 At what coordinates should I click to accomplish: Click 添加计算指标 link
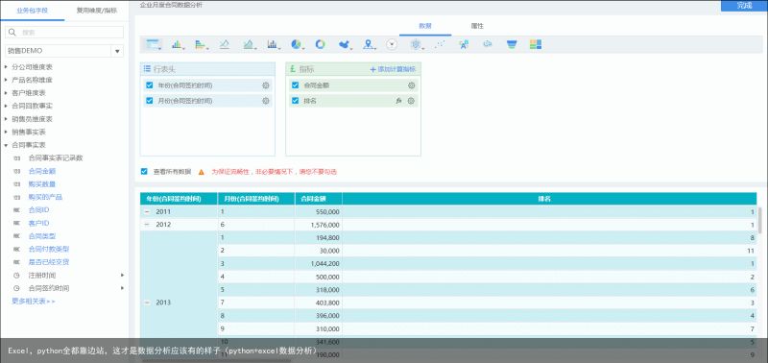point(393,69)
